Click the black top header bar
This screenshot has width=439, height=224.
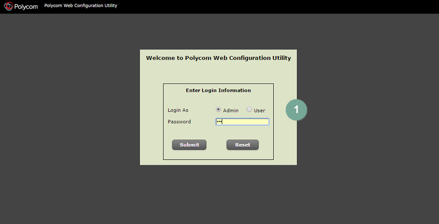click(x=274, y=7)
